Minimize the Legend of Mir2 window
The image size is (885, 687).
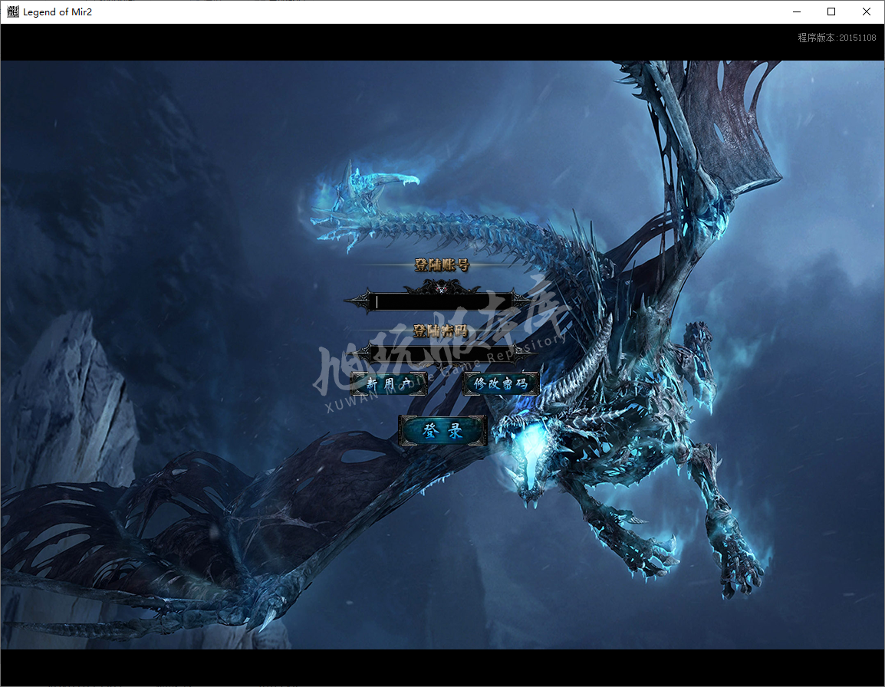[x=796, y=12]
